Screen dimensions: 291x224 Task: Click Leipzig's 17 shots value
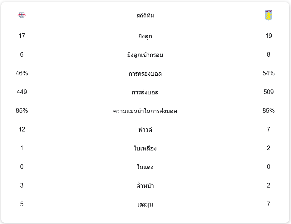coord(22,36)
